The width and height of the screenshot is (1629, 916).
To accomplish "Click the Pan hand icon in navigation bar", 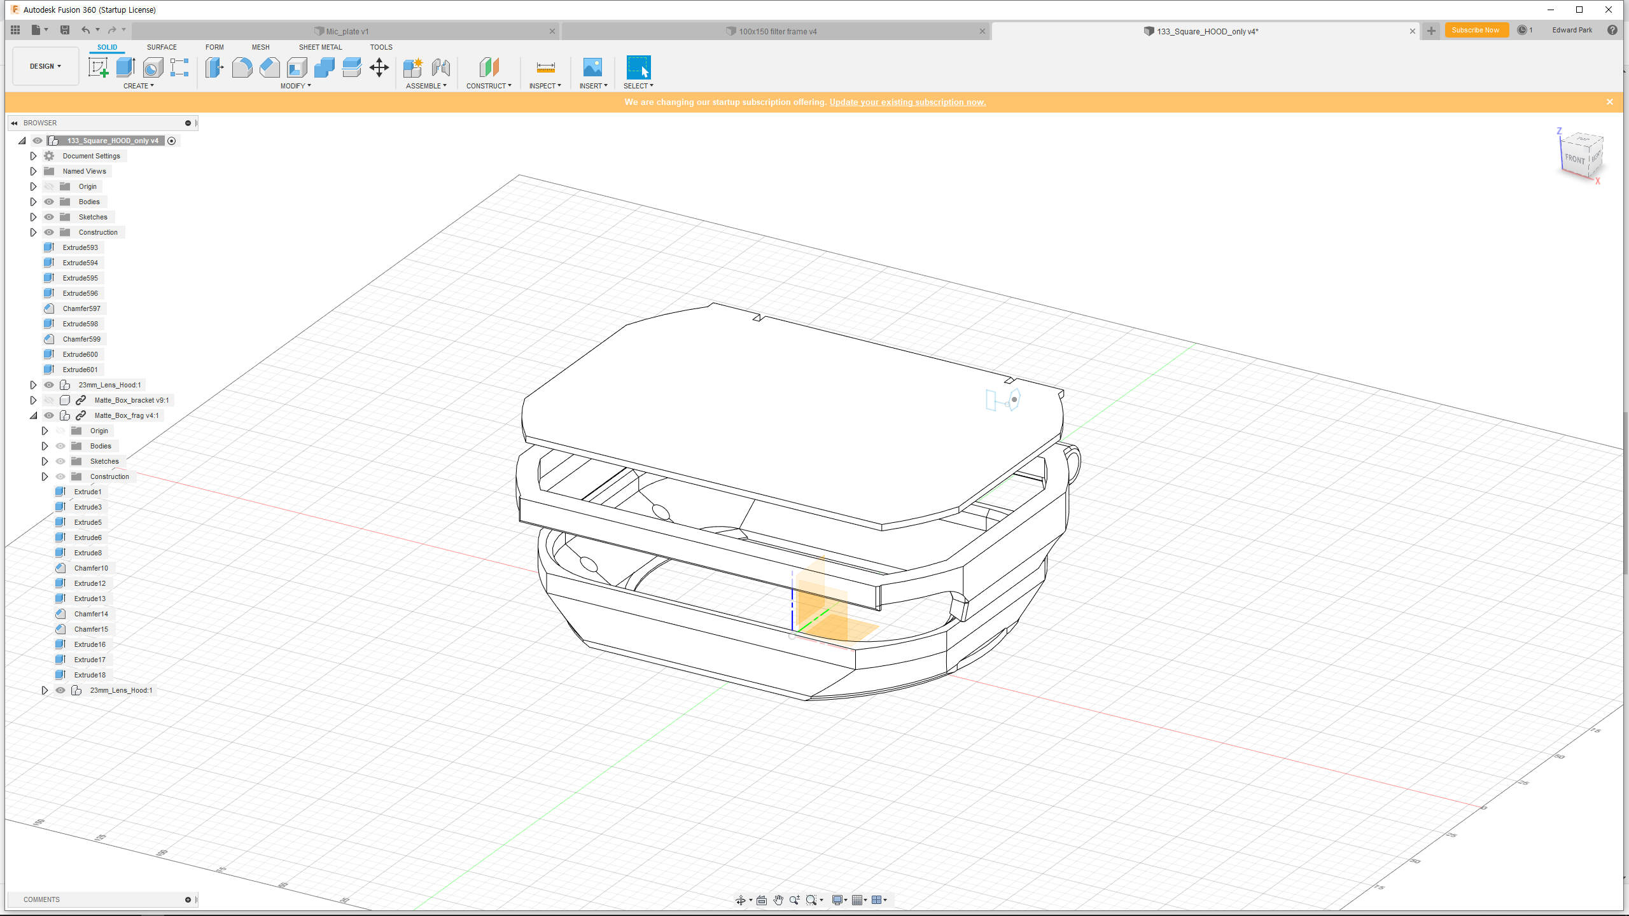I will pos(778,900).
